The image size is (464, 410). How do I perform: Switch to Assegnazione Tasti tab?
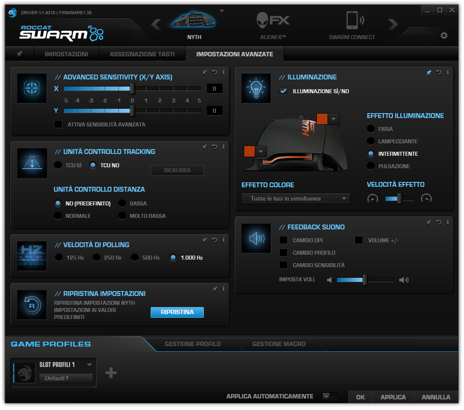pos(142,54)
